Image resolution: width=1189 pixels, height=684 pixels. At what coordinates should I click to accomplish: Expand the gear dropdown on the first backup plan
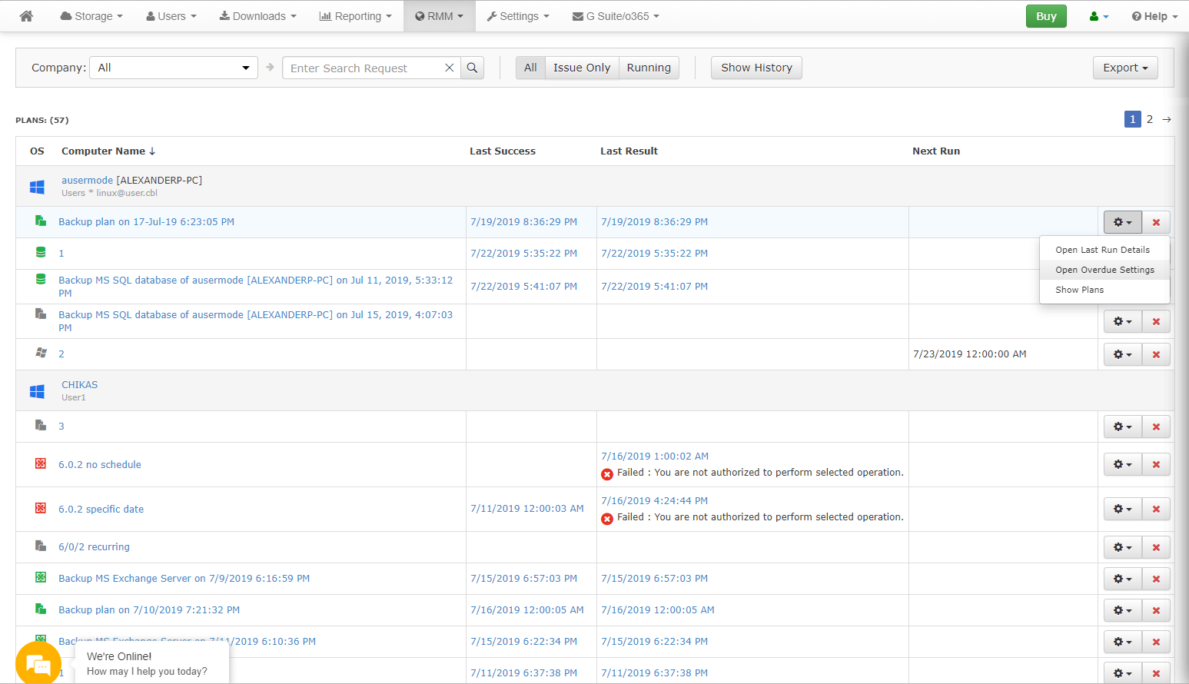pos(1122,222)
